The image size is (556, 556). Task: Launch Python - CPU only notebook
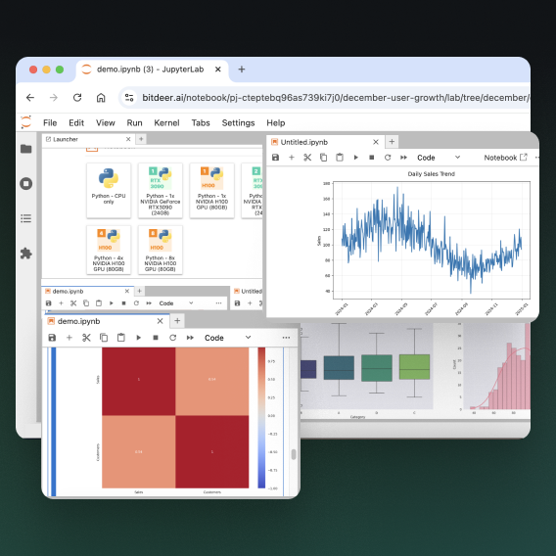point(109,191)
